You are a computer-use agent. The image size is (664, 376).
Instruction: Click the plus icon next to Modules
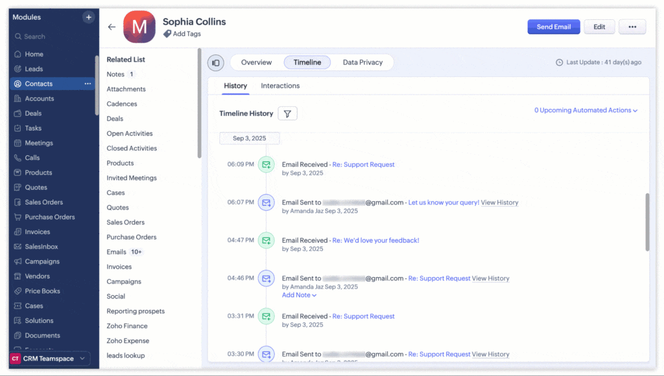(x=88, y=17)
